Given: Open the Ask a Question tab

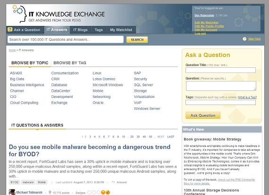Looking at the screenshot, I should click(25, 30).
